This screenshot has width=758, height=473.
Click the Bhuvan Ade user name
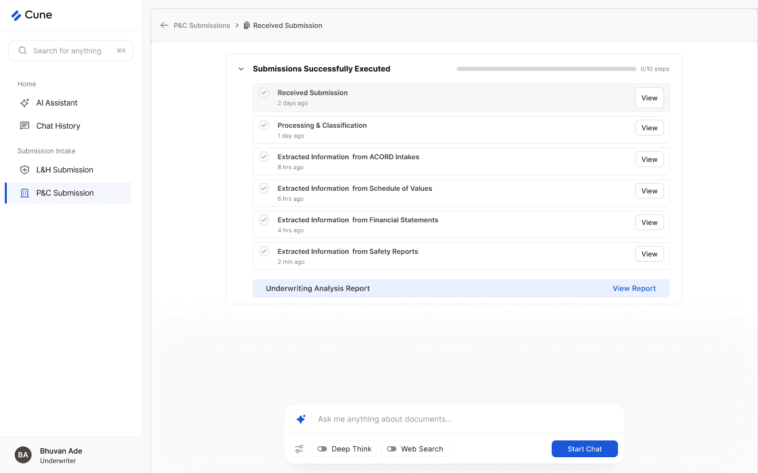[61, 451]
